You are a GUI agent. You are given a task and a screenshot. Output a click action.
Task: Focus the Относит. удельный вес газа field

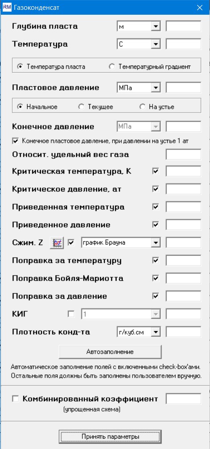tap(183, 154)
